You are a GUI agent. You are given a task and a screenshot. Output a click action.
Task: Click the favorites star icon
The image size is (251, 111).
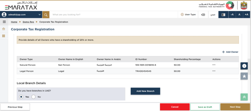244,76
